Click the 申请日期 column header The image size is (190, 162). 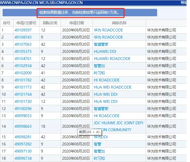(77, 23)
